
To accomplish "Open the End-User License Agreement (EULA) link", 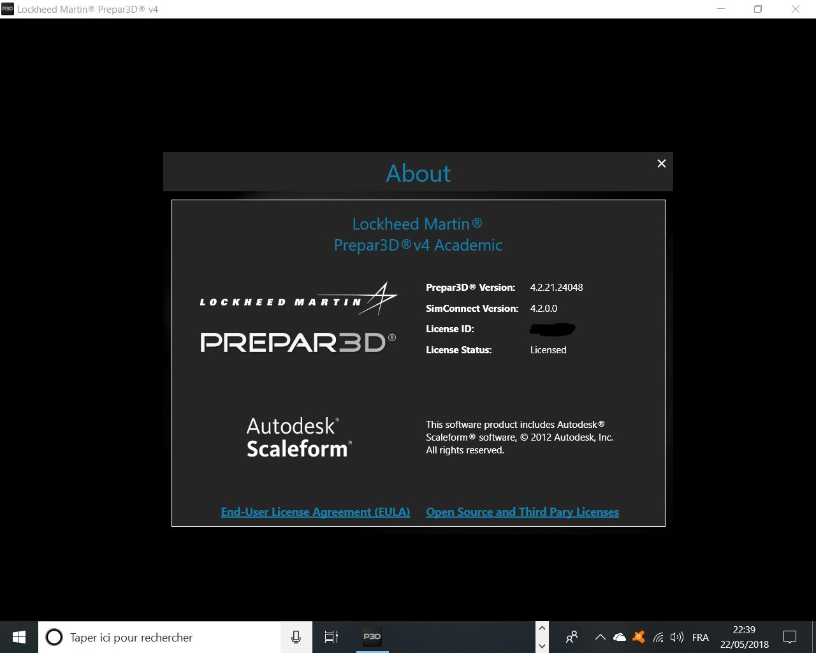I will (x=316, y=512).
